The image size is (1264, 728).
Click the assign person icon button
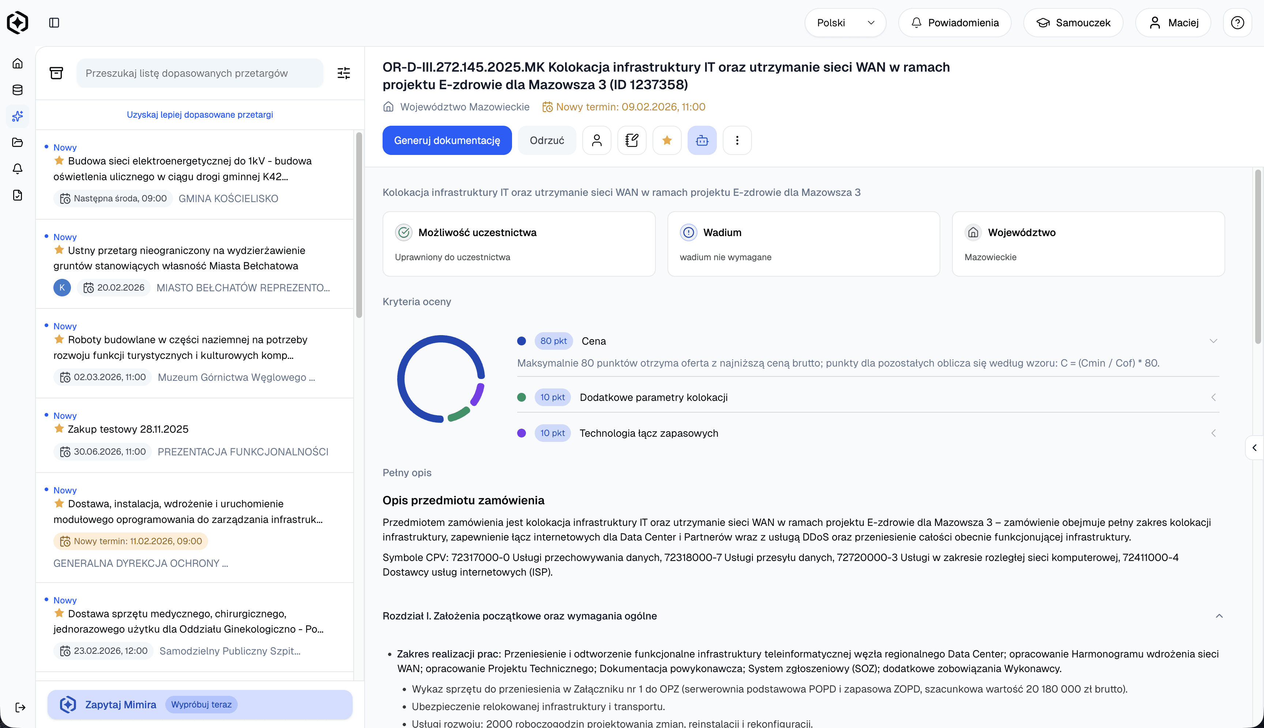tap(597, 140)
